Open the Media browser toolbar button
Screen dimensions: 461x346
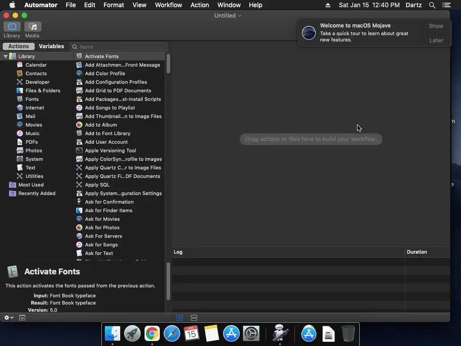point(32,27)
